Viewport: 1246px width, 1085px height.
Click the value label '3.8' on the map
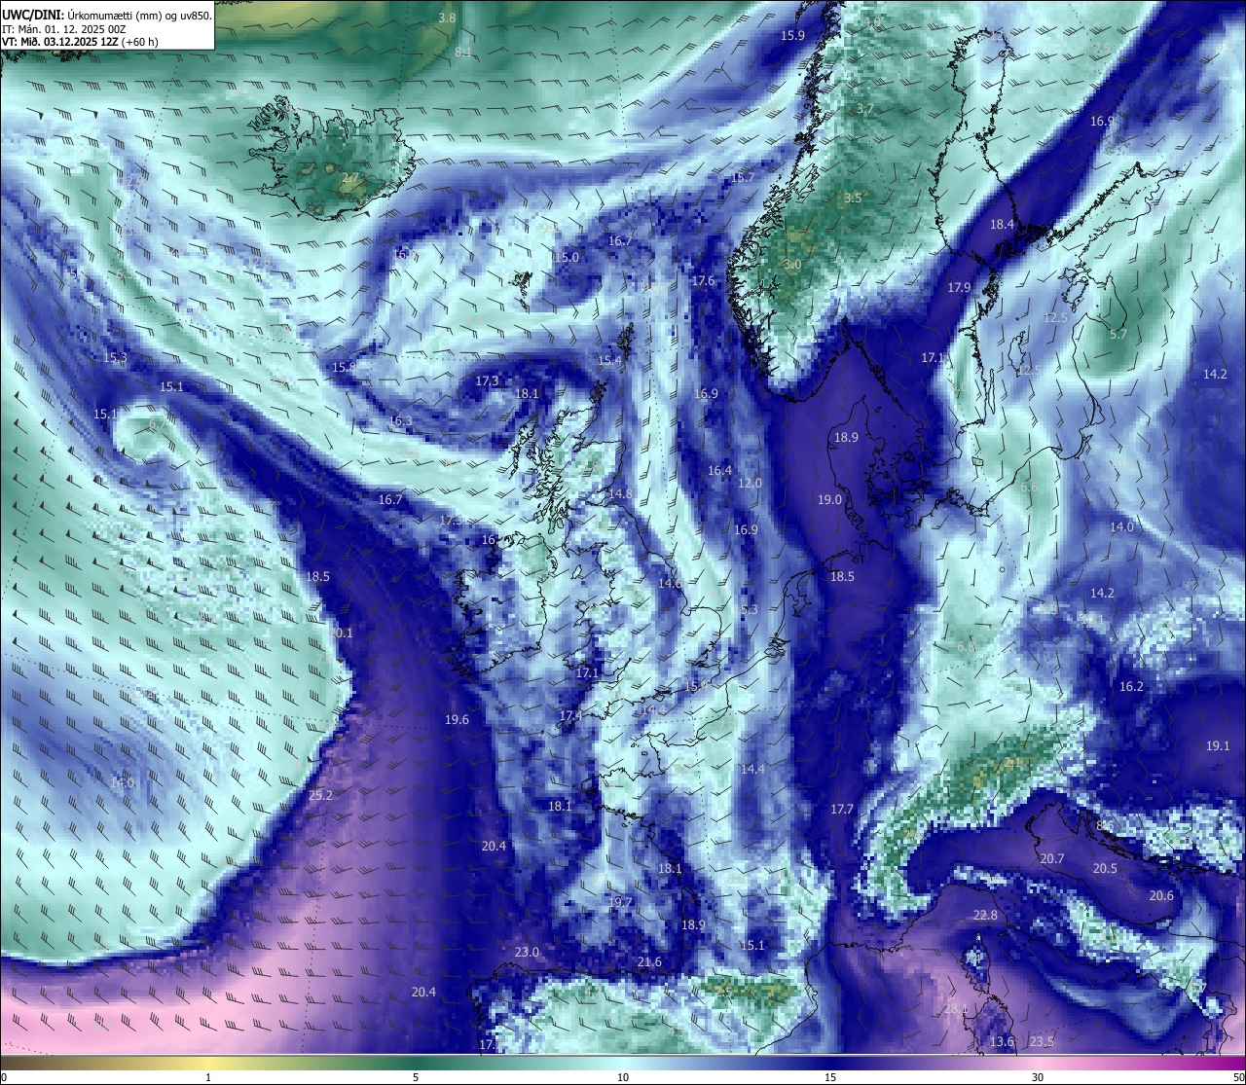point(447,18)
